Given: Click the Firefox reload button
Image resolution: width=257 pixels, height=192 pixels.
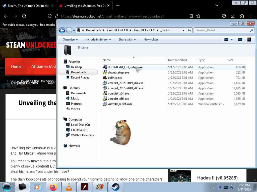Looking at the screenshot, I should point(24,16).
